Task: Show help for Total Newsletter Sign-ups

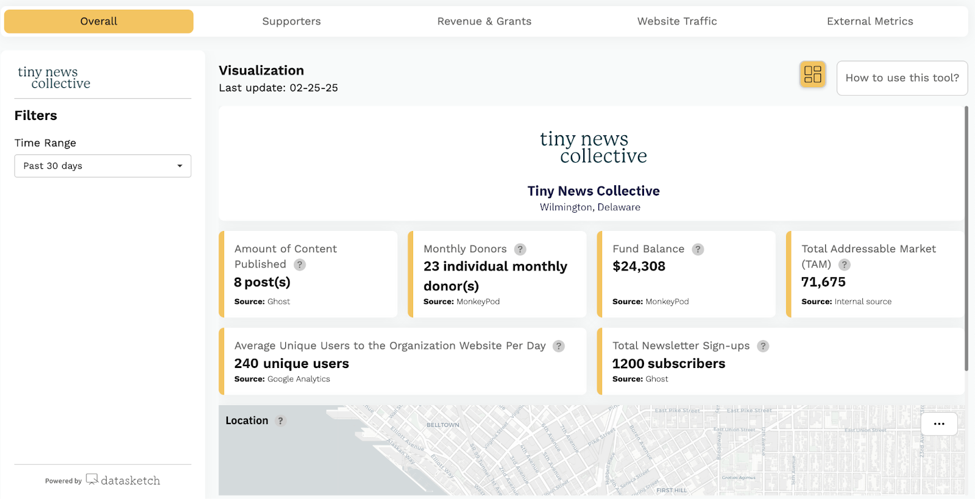Action: 763,346
